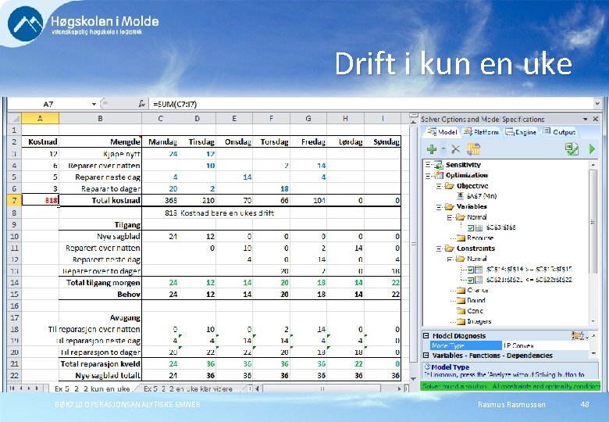The width and height of the screenshot is (609, 422).
Task: Click the Bound folder icon
Action: point(461,300)
